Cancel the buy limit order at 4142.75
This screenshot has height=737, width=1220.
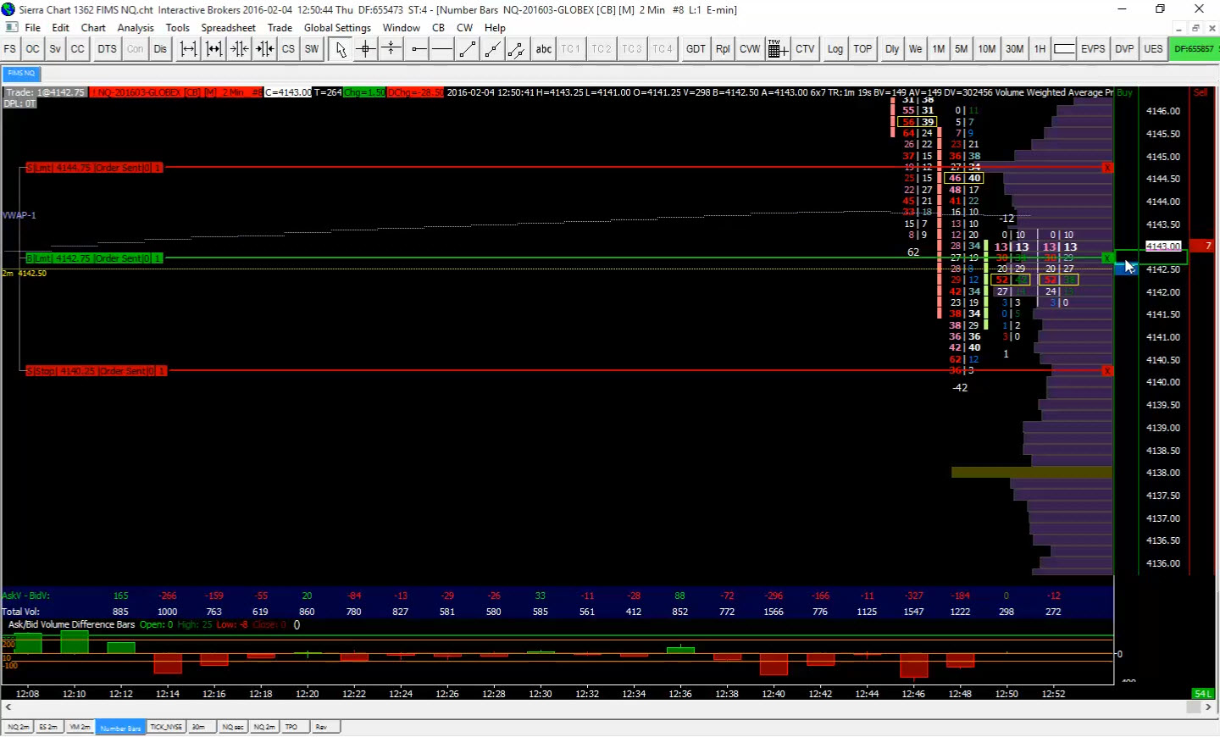(1107, 258)
